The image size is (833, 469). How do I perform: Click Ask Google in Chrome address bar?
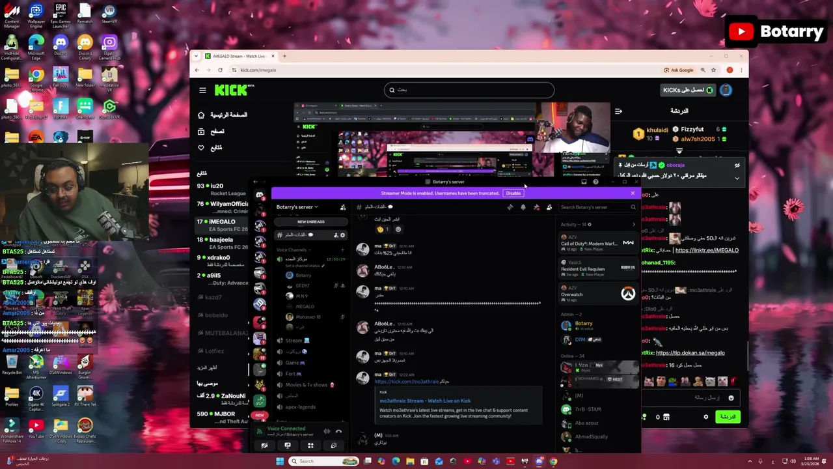point(679,70)
